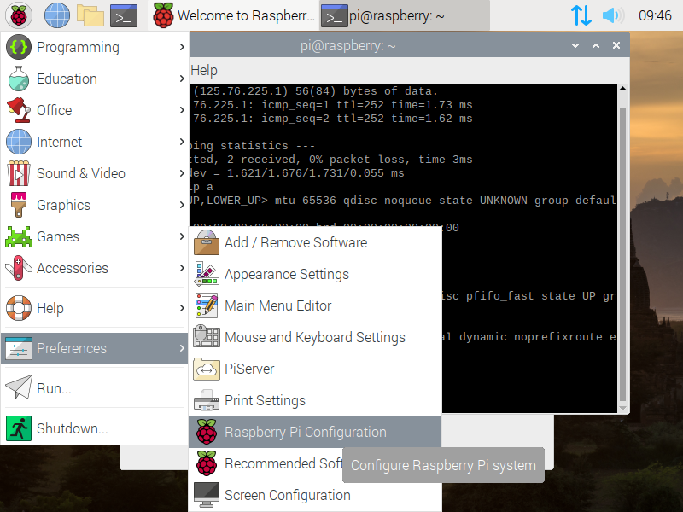Open Screen Configuration
Screen dimensions: 683x512
click(315, 495)
